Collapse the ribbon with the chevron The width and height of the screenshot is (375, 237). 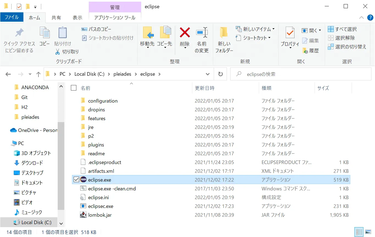click(362, 18)
